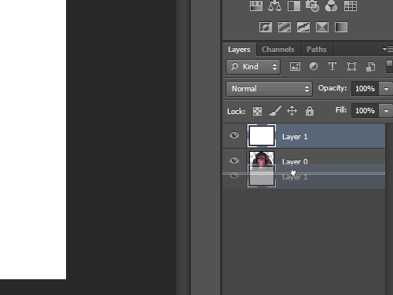Toggle lock all padlock icon
Image resolution: width=393 pixels, height=295 pixels.
[x=310, y=111]
